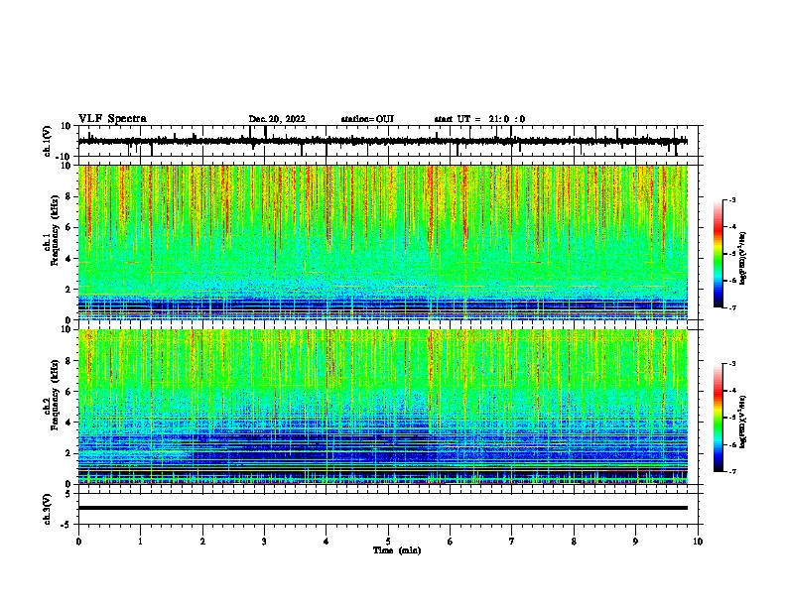The height and width of the screenshot is (607, 786).
Task: Click time axis tick label "6"
Action: (451, 542)
